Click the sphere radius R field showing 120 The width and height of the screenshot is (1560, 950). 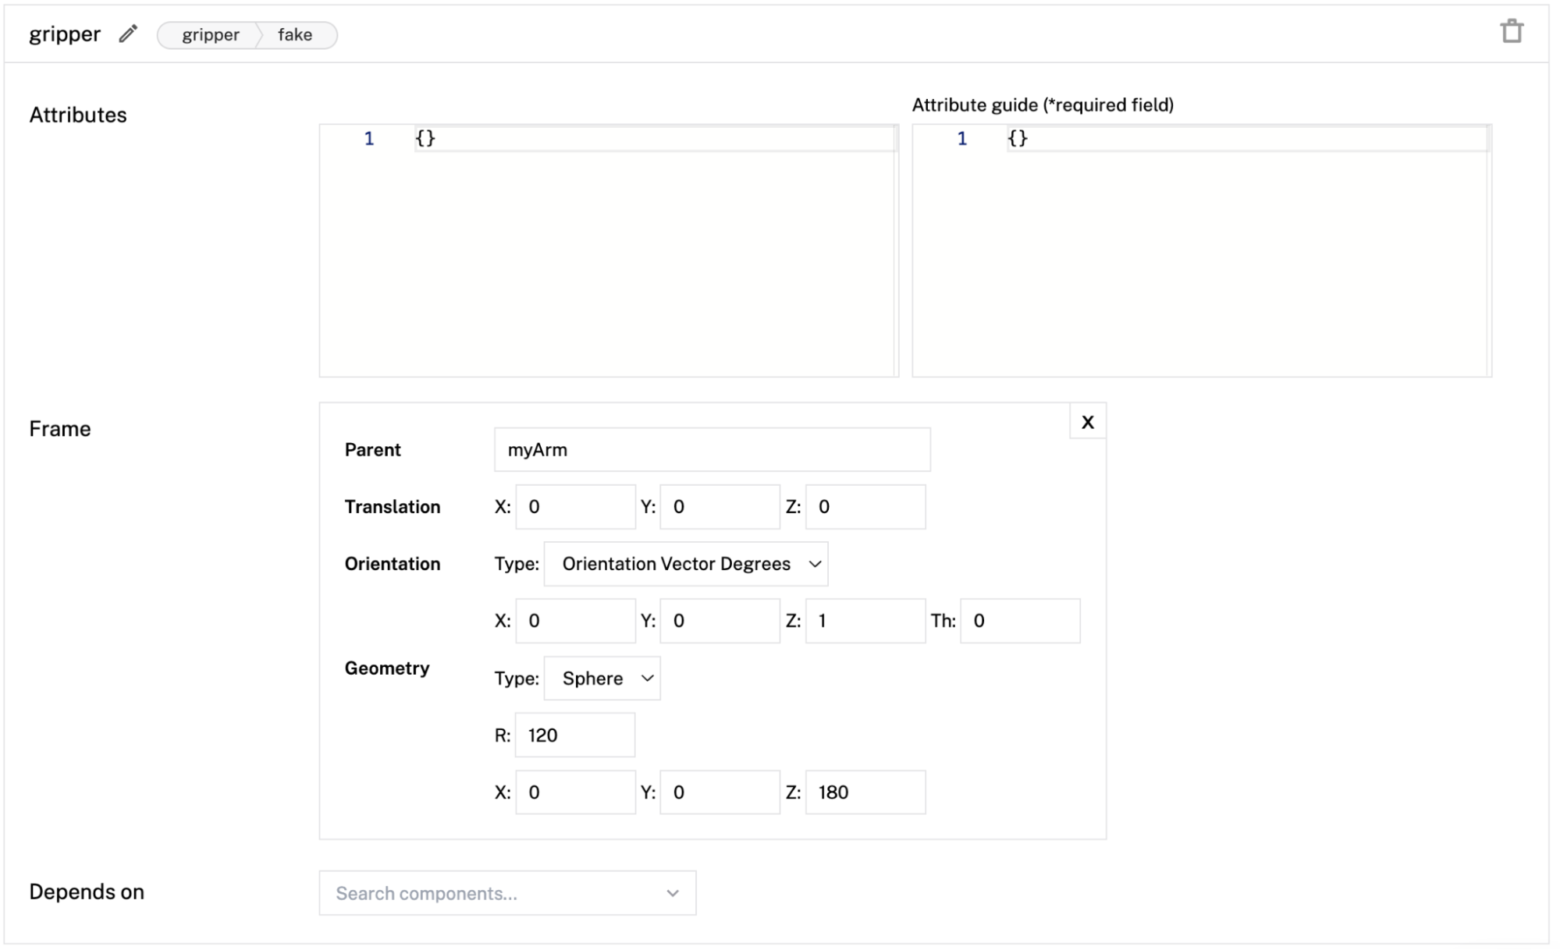click(574, 735)
